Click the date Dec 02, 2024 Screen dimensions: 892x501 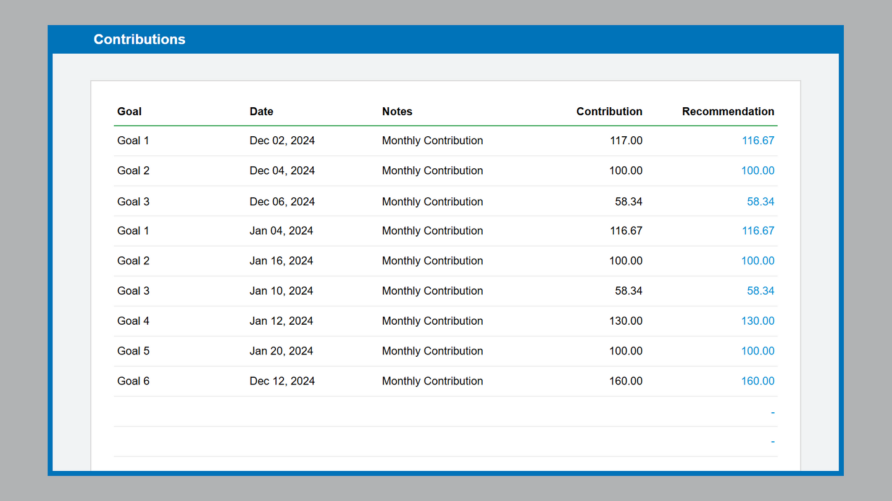(282, 141)
